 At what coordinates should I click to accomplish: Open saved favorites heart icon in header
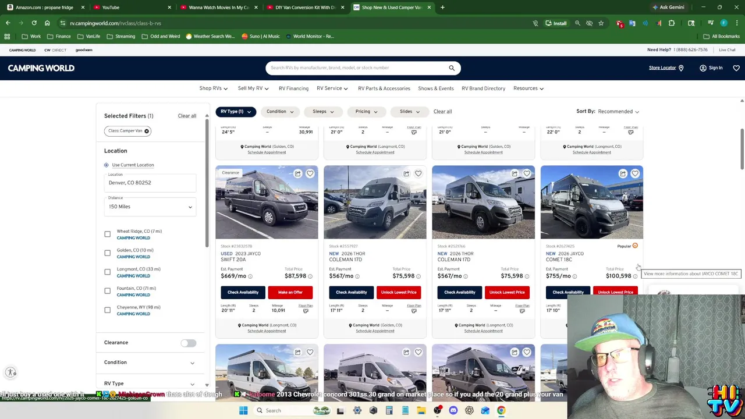(736, 68)
